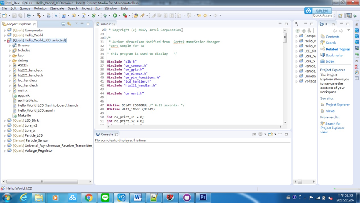Select the main.c editor tab
The width and height of the screenshot is (360, 203).
pos(106,24)
